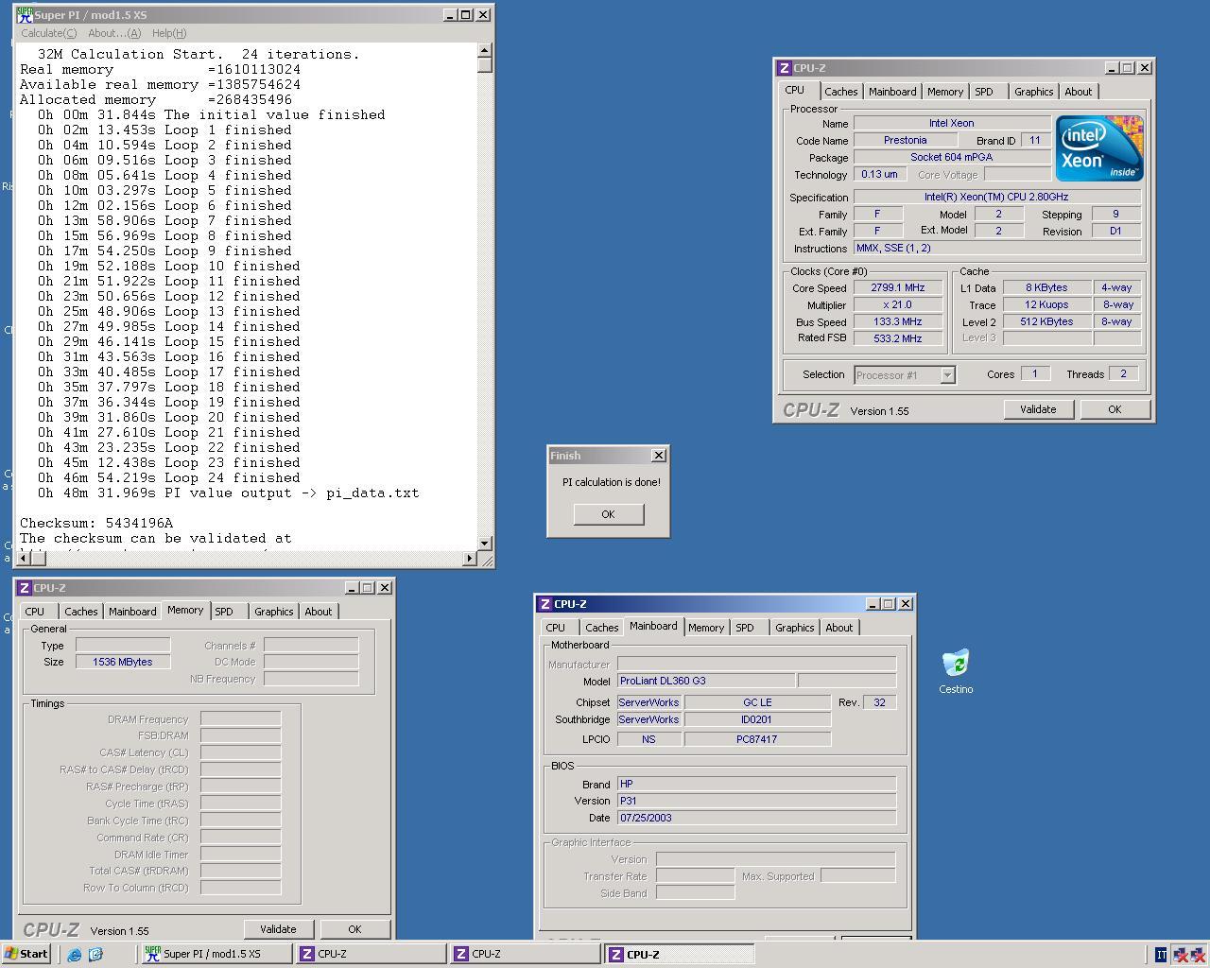
Task: Close the Memory CPU-Z window
Action: pyautogui.click(x=385, y=588)
